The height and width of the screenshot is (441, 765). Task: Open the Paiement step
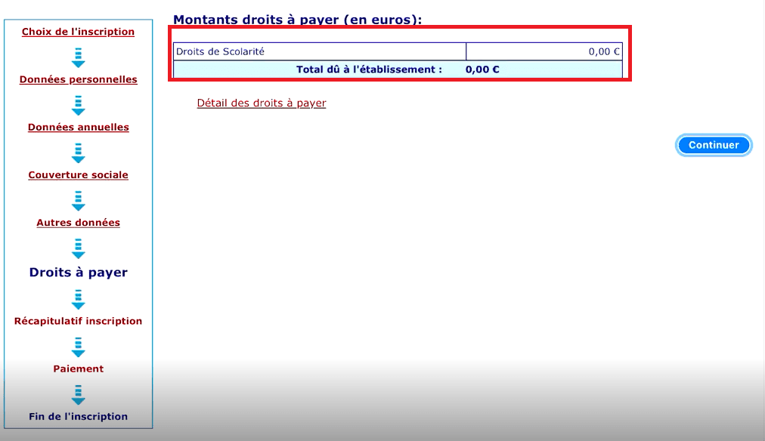(78, 369)
